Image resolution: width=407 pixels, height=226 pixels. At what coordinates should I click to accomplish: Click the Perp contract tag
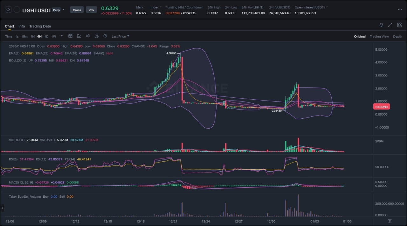57,10
